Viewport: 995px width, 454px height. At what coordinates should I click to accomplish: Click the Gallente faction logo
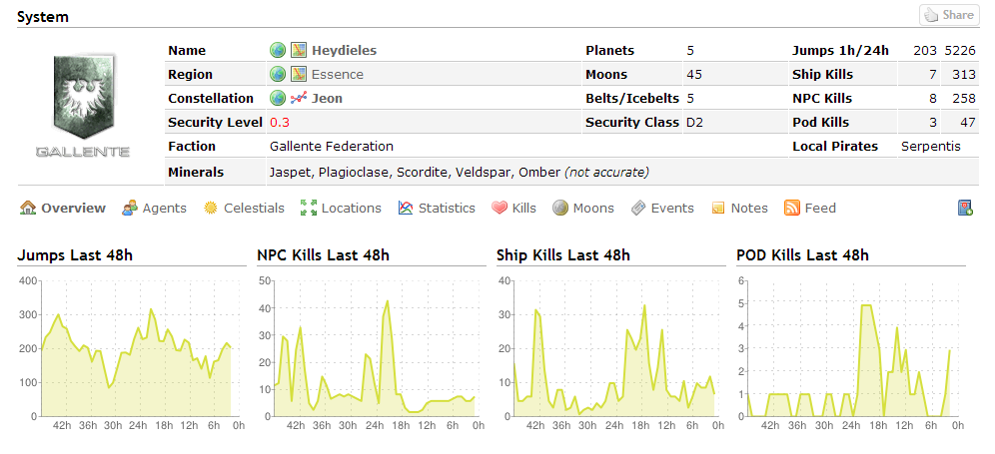(x=83, y=105)
